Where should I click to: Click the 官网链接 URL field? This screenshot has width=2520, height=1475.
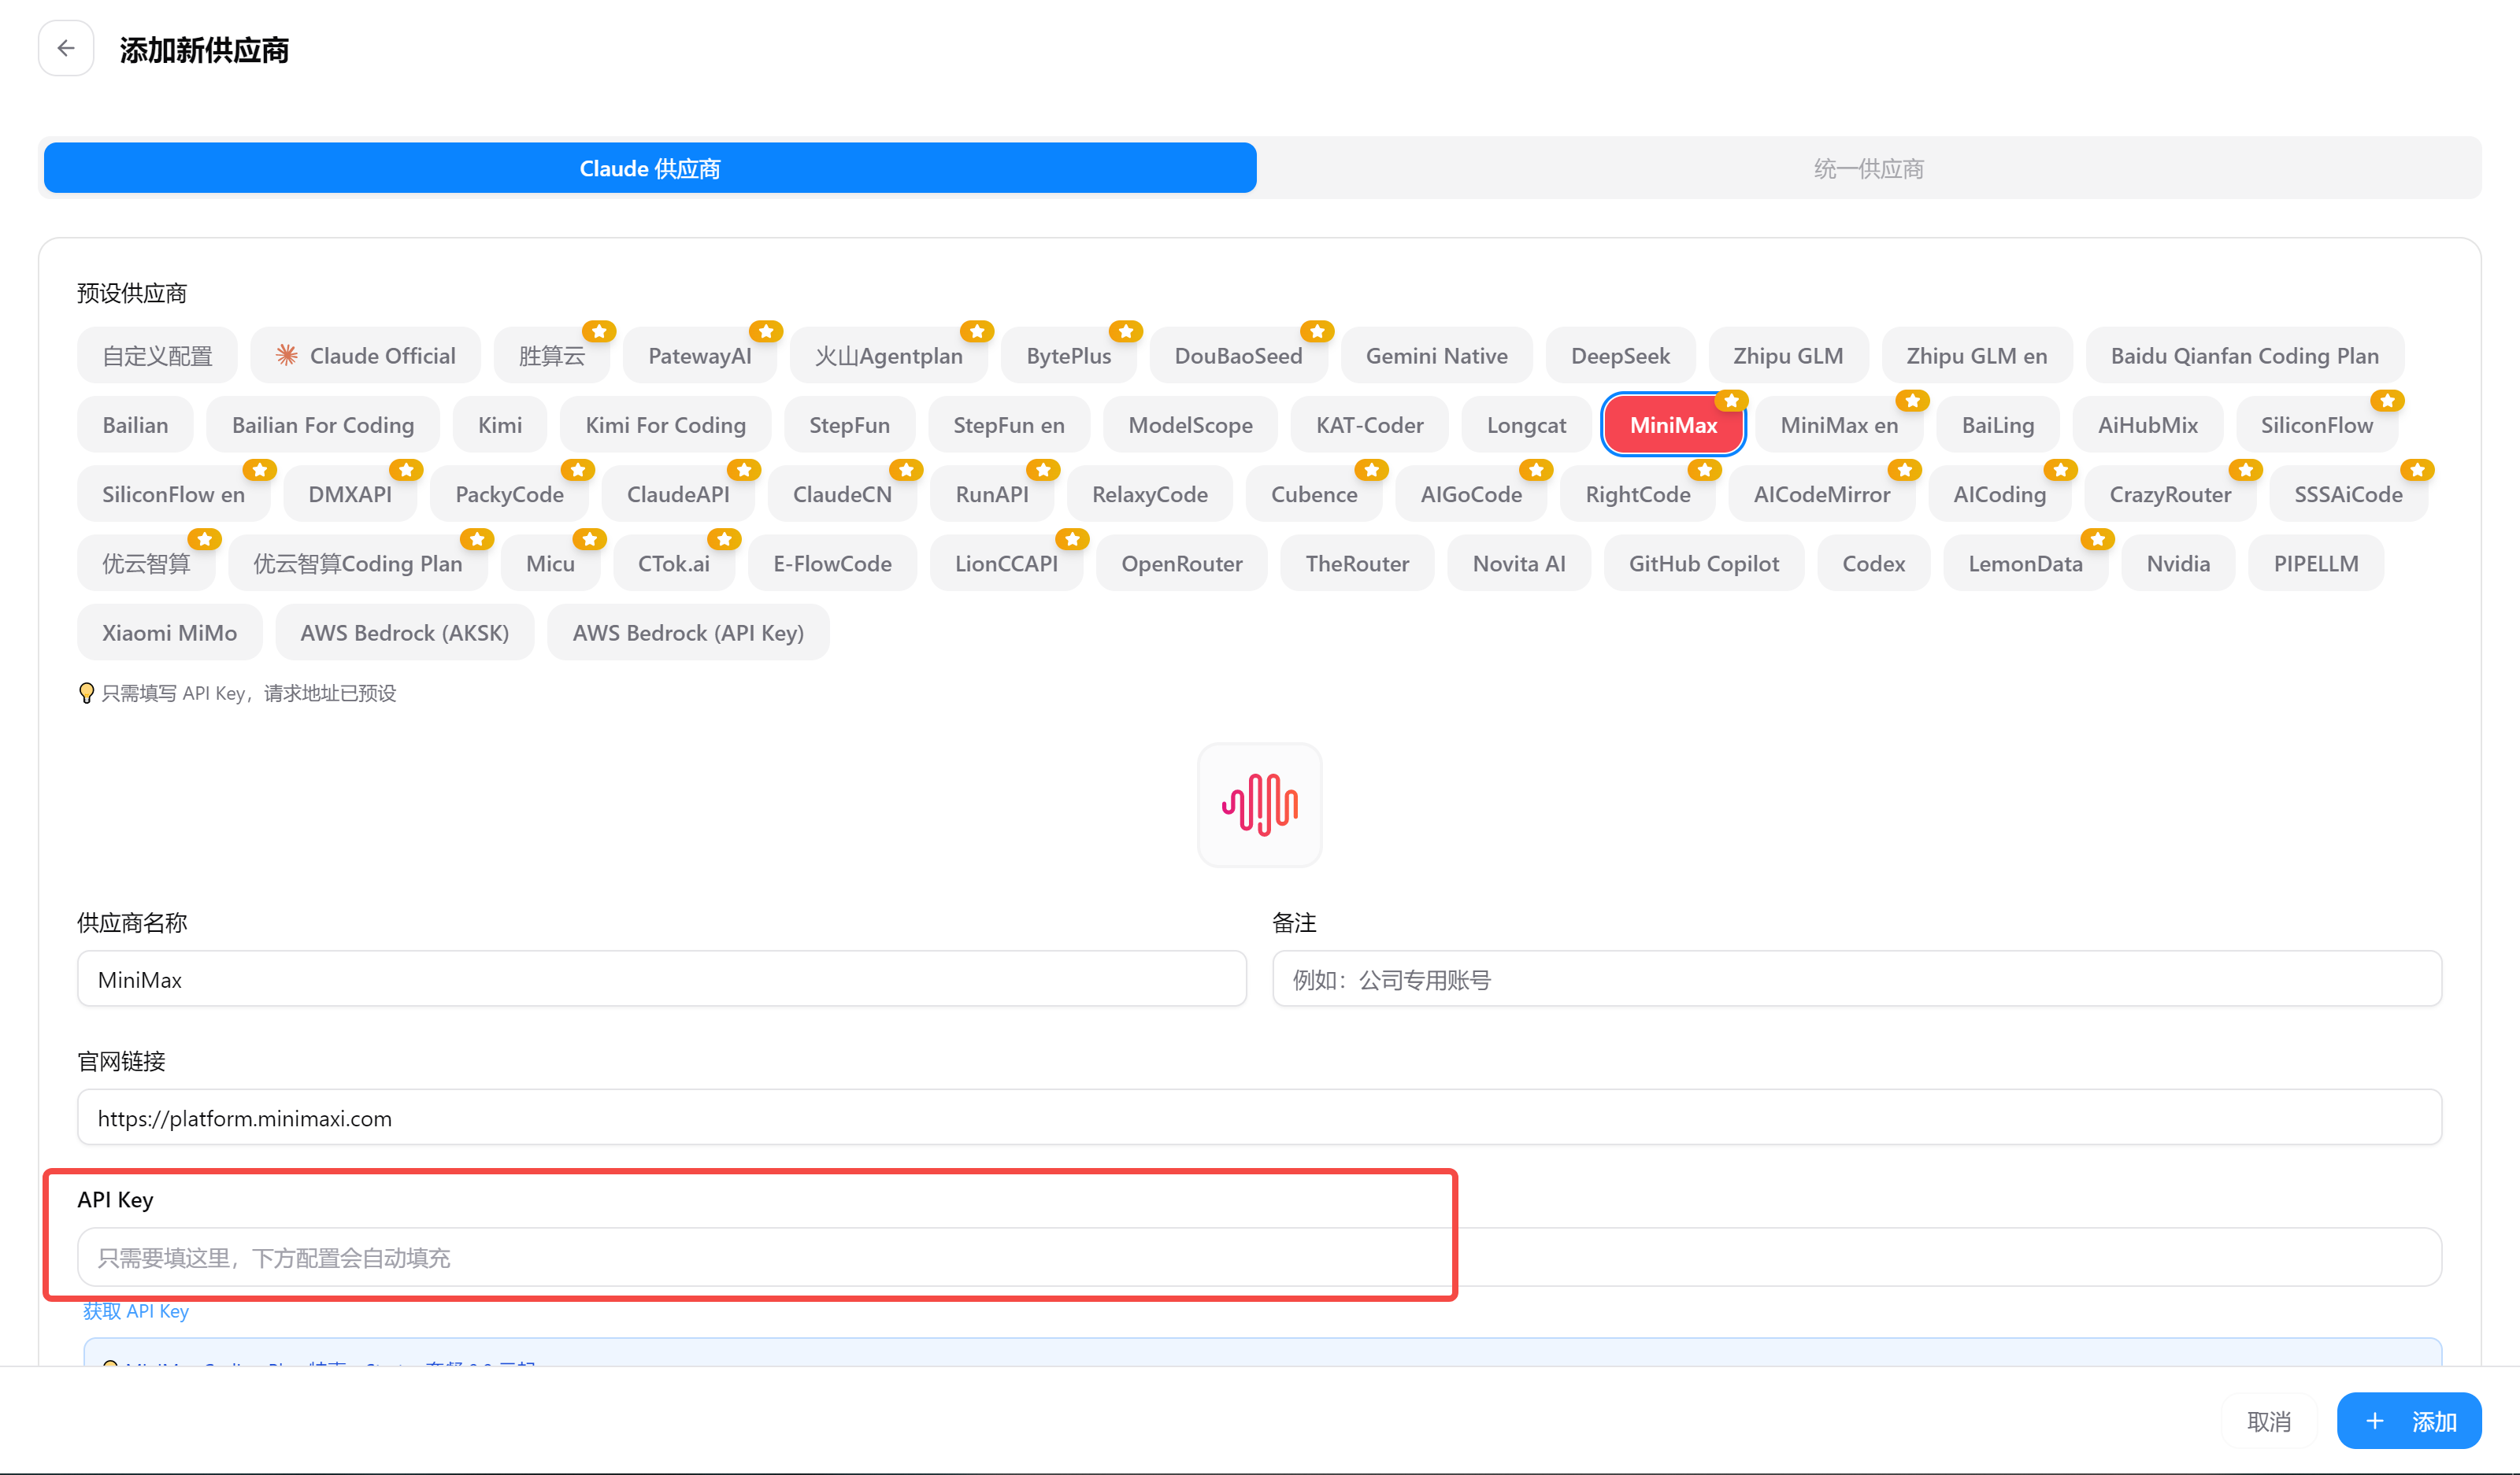1260,1117
